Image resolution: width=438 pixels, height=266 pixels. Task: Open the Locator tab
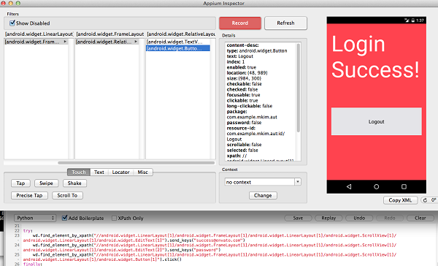click(x=120, y=172)
